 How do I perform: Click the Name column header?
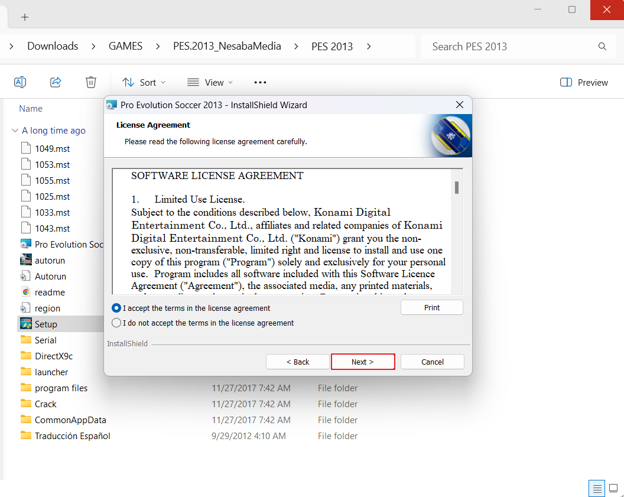click(31, 109)
